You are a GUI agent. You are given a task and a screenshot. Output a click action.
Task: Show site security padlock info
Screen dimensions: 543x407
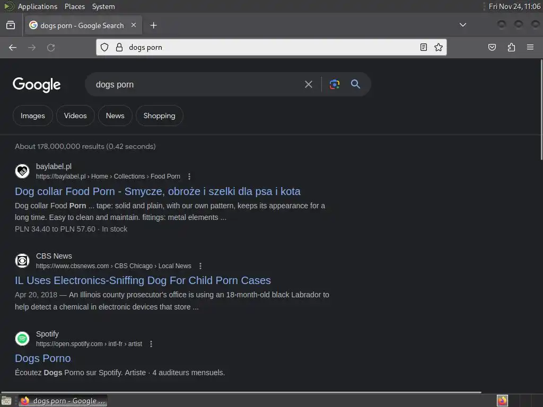tap(119, 47)
